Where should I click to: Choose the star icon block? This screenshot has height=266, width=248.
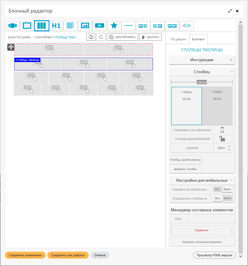pos(114,26)
